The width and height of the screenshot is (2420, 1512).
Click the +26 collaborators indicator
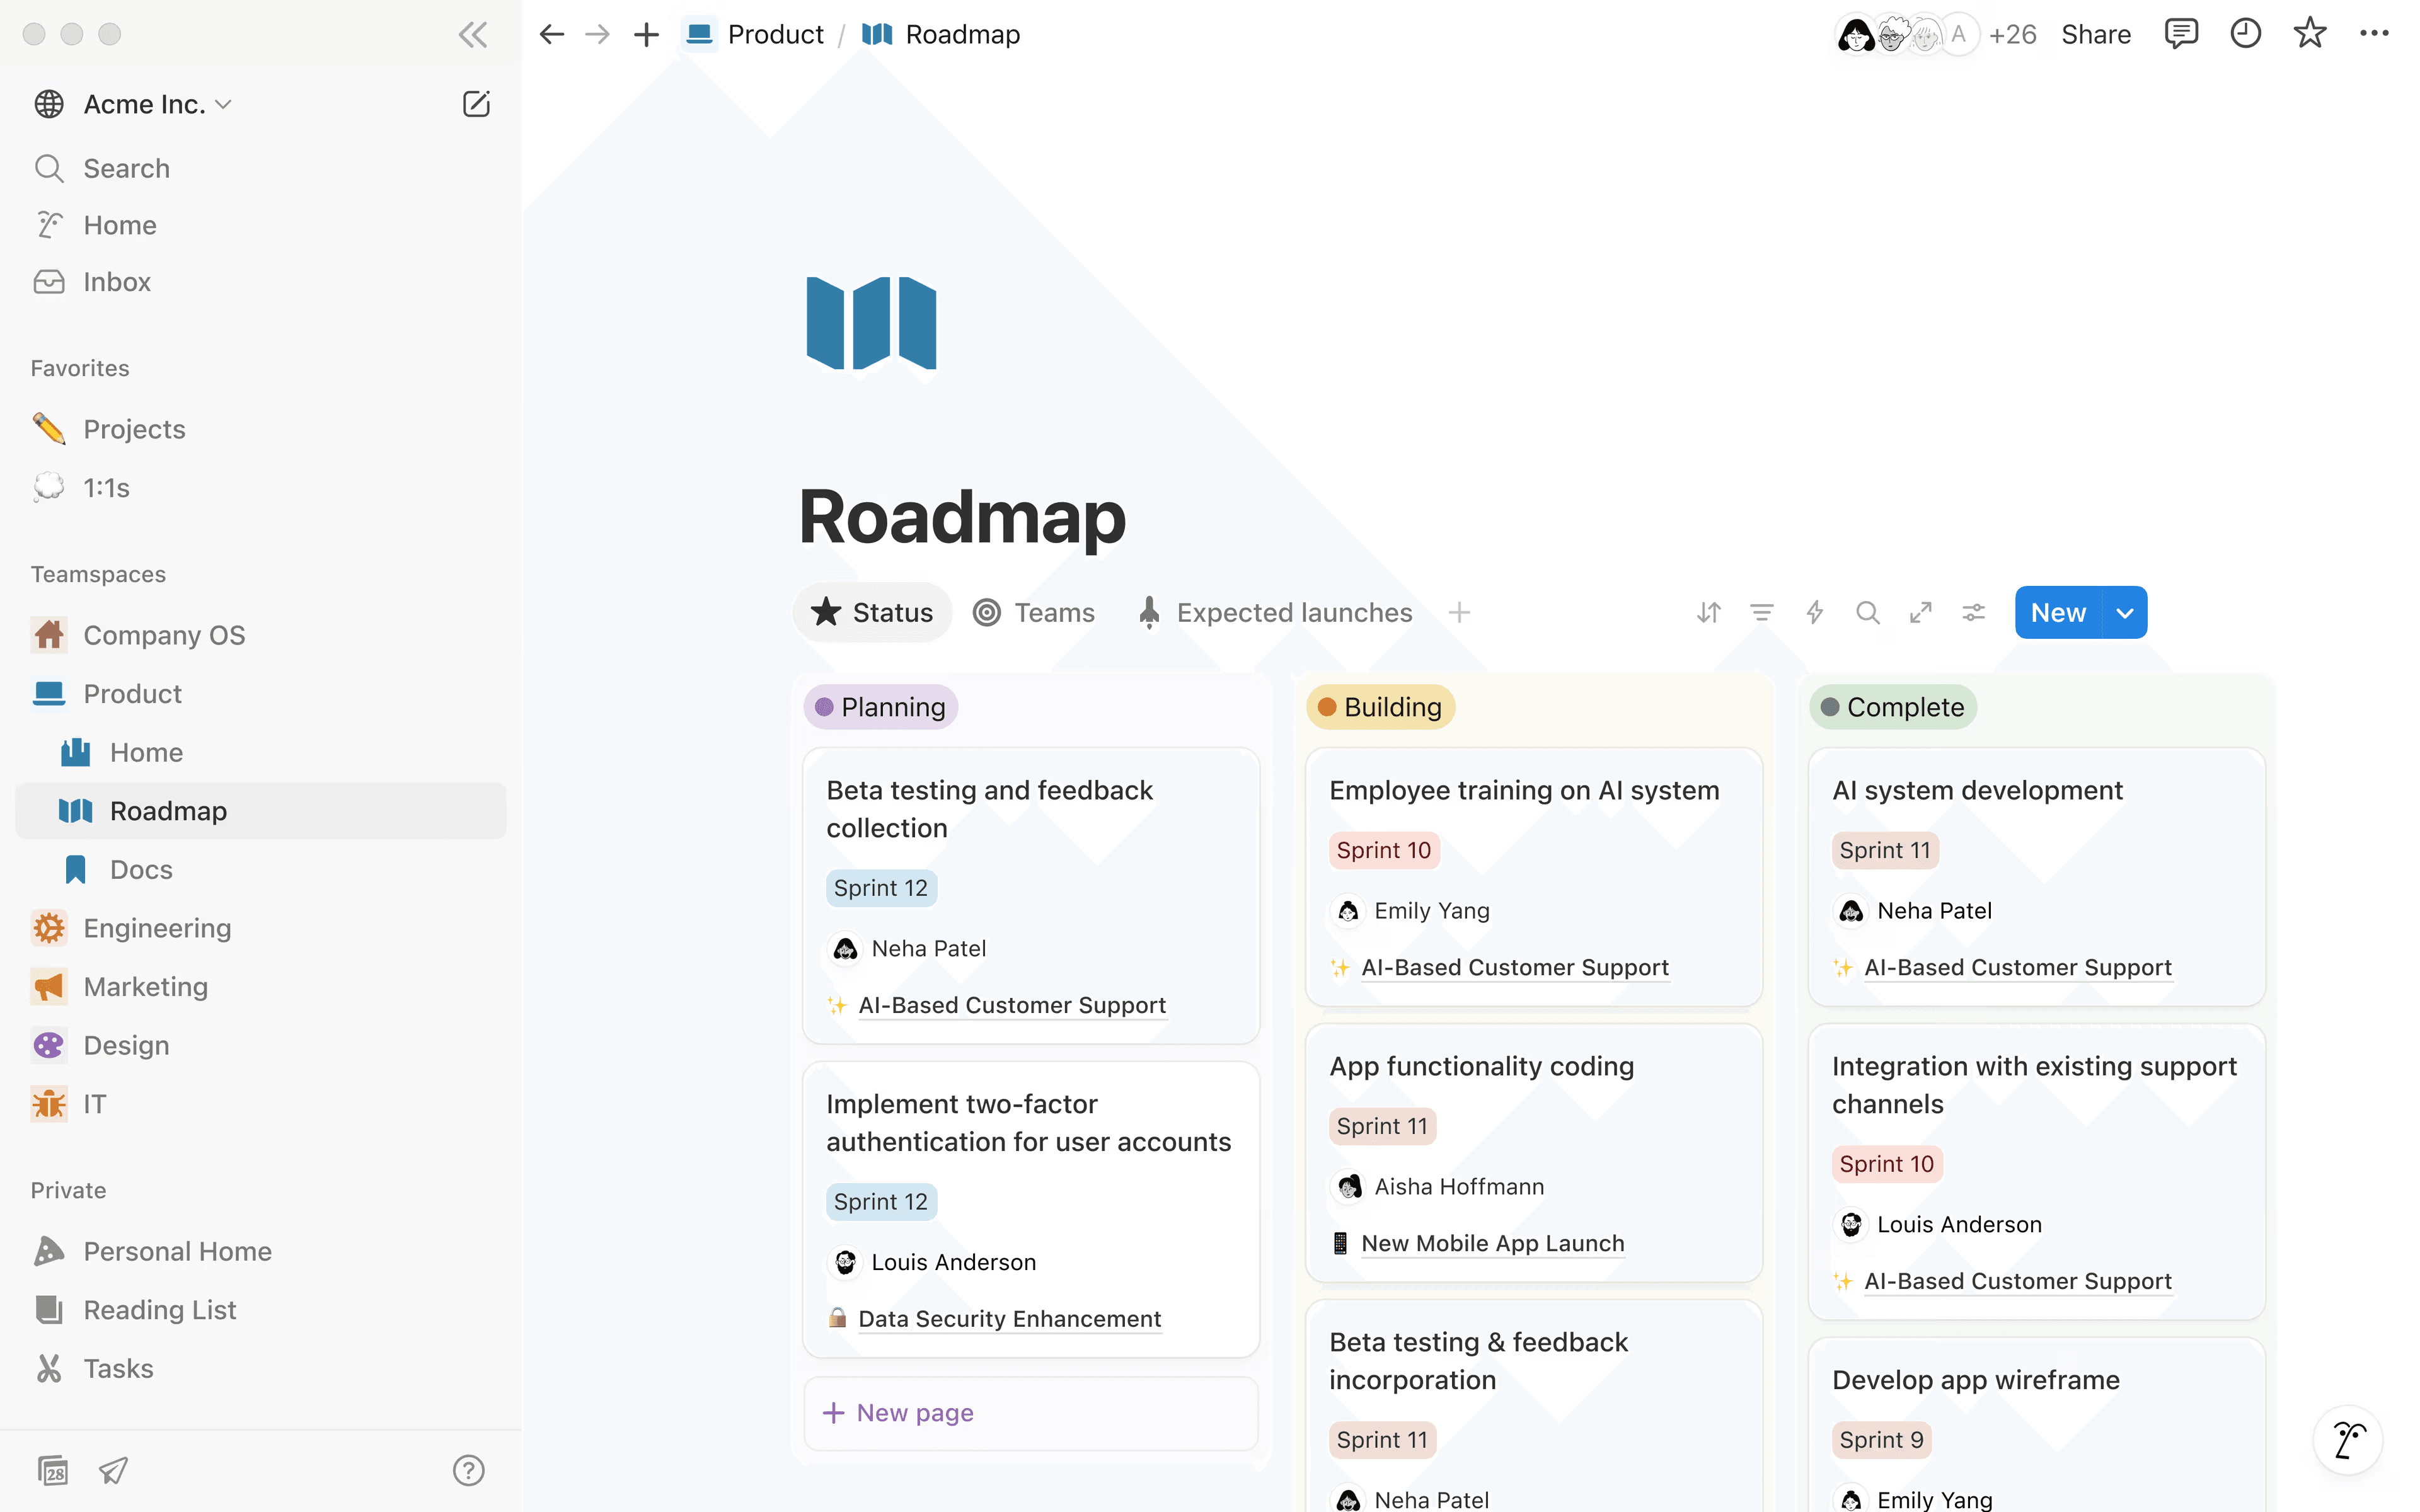click(x=2012, y=34)
